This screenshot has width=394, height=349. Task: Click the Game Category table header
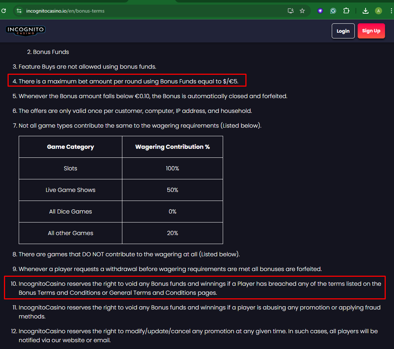tap(71, 147)
